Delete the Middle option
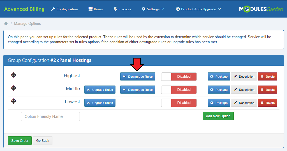Screen dimensions: 287x151 click(267, 90)
